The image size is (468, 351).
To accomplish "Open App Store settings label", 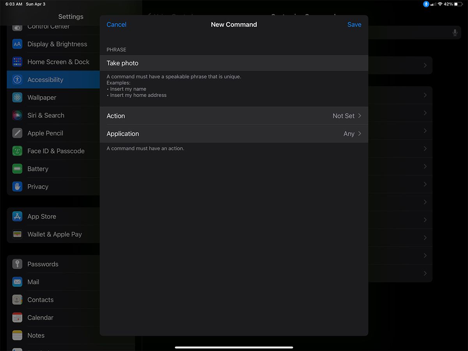I will pos(42,216).
